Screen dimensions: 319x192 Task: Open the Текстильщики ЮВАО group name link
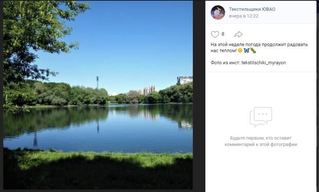pyautogui.click(x=252, y=9)
